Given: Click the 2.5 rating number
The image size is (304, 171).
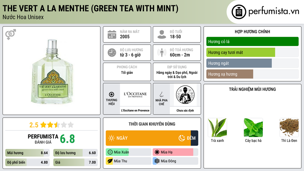Looking at the screenshot, I should coord(34,125).
